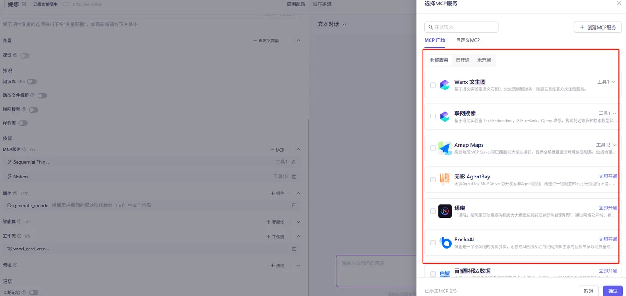Expand 工具12 list for Amap Maps
Viewport: 626px width, 296px height.
(x=606, y=145)
